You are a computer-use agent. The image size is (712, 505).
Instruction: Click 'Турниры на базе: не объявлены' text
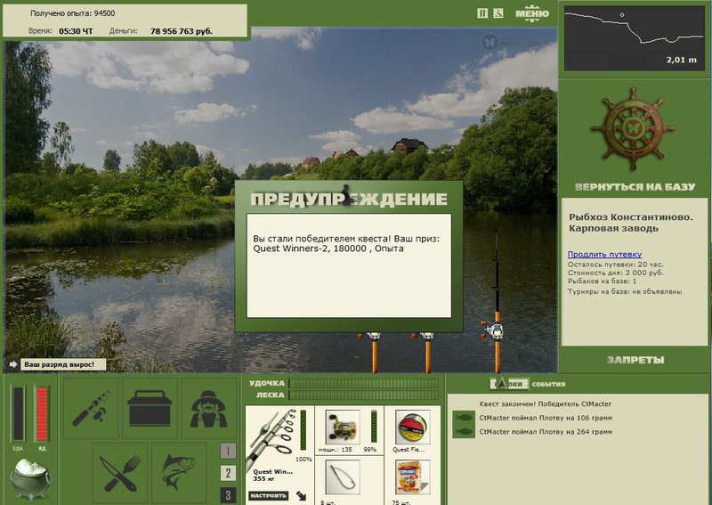tap(625, 291)
